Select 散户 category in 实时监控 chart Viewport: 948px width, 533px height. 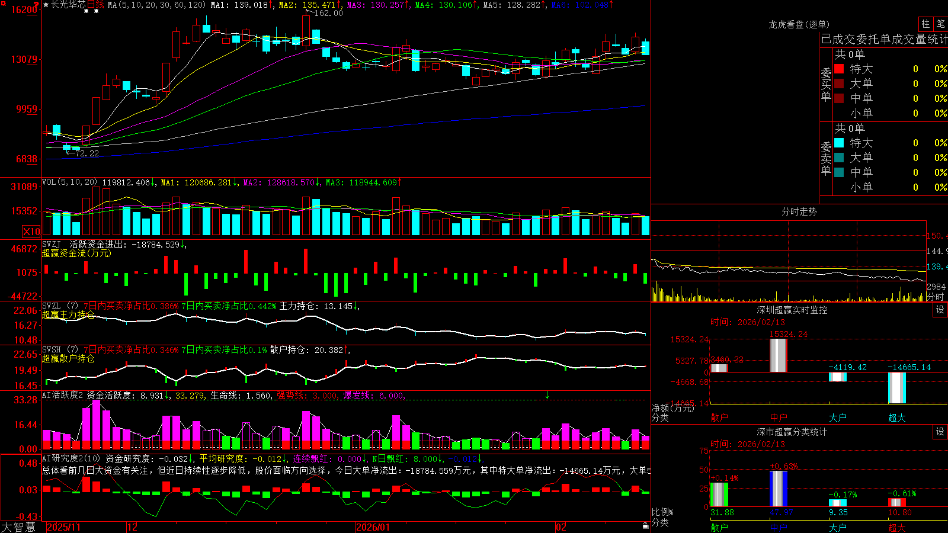coord(719,418)
